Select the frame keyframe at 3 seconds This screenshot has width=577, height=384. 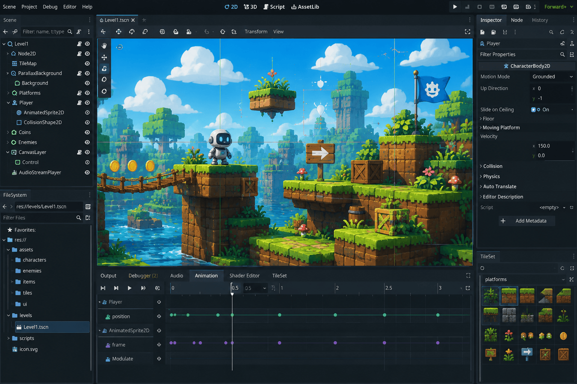[438, 343]
